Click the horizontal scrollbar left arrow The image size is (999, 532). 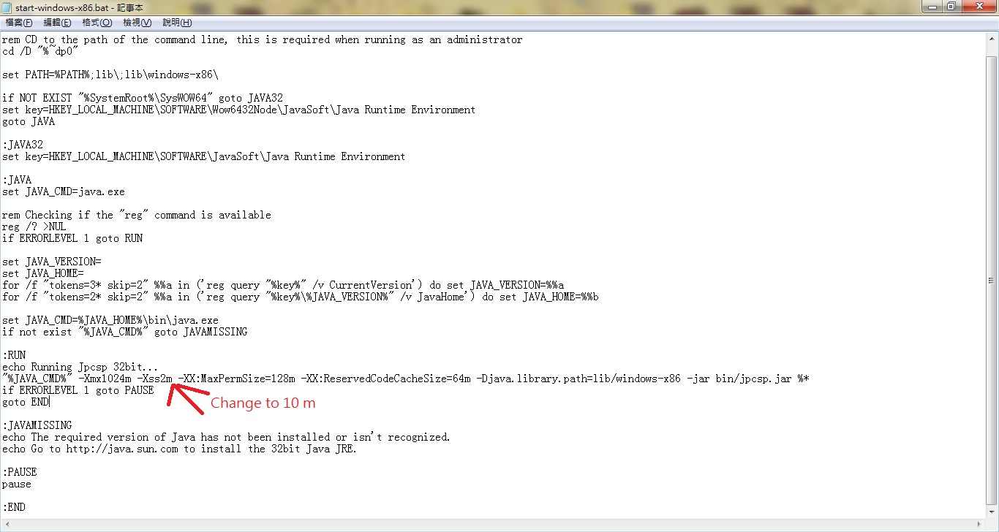click(x=6, y=525)
